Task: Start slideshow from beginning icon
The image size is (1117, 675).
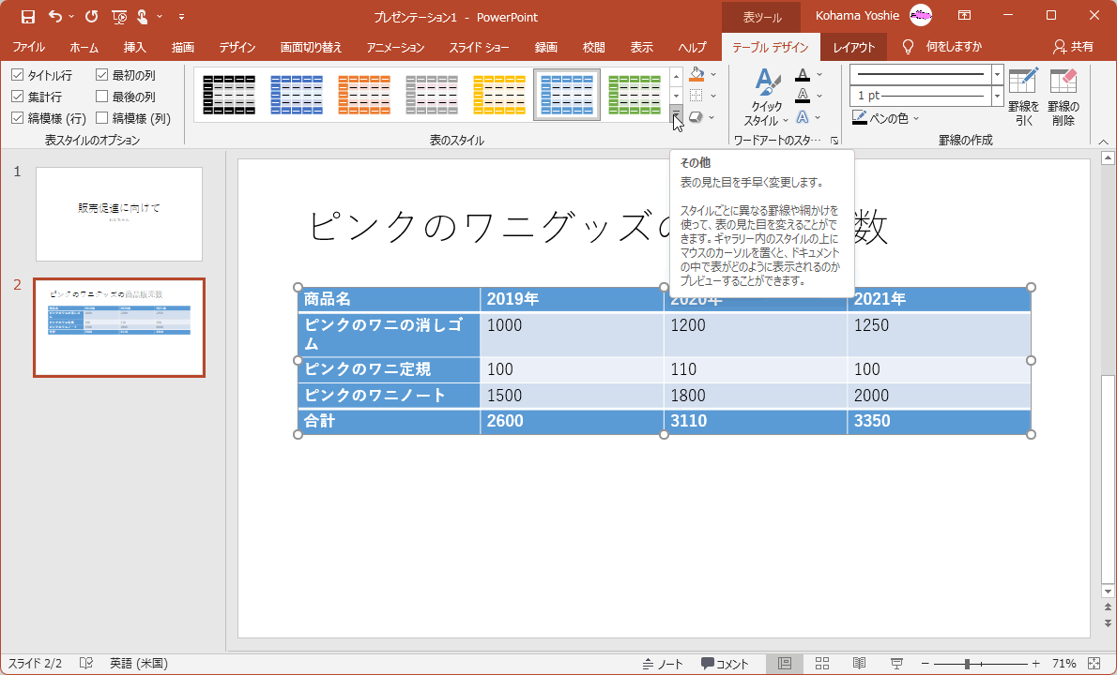Action: pos(119,16)
